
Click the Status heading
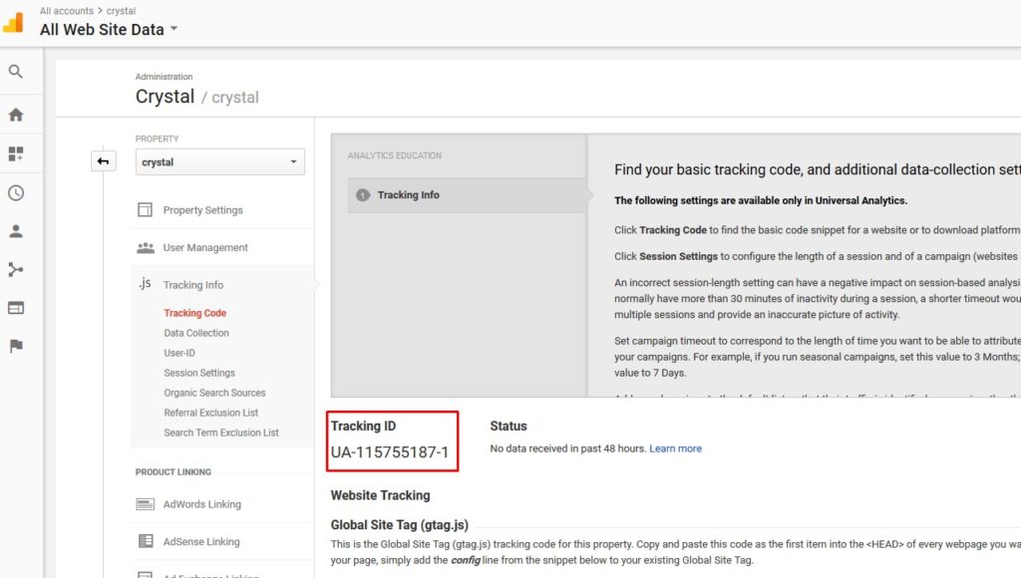[508, 426]
